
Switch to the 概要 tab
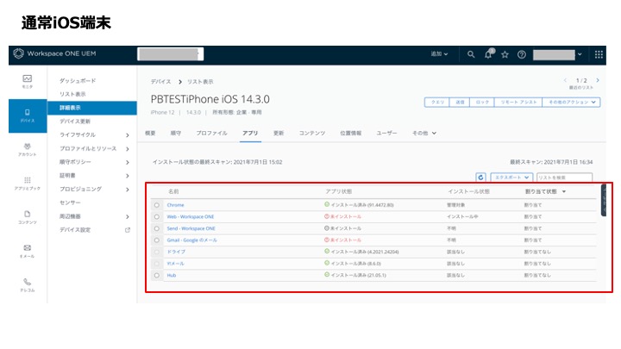click(150, 133)
